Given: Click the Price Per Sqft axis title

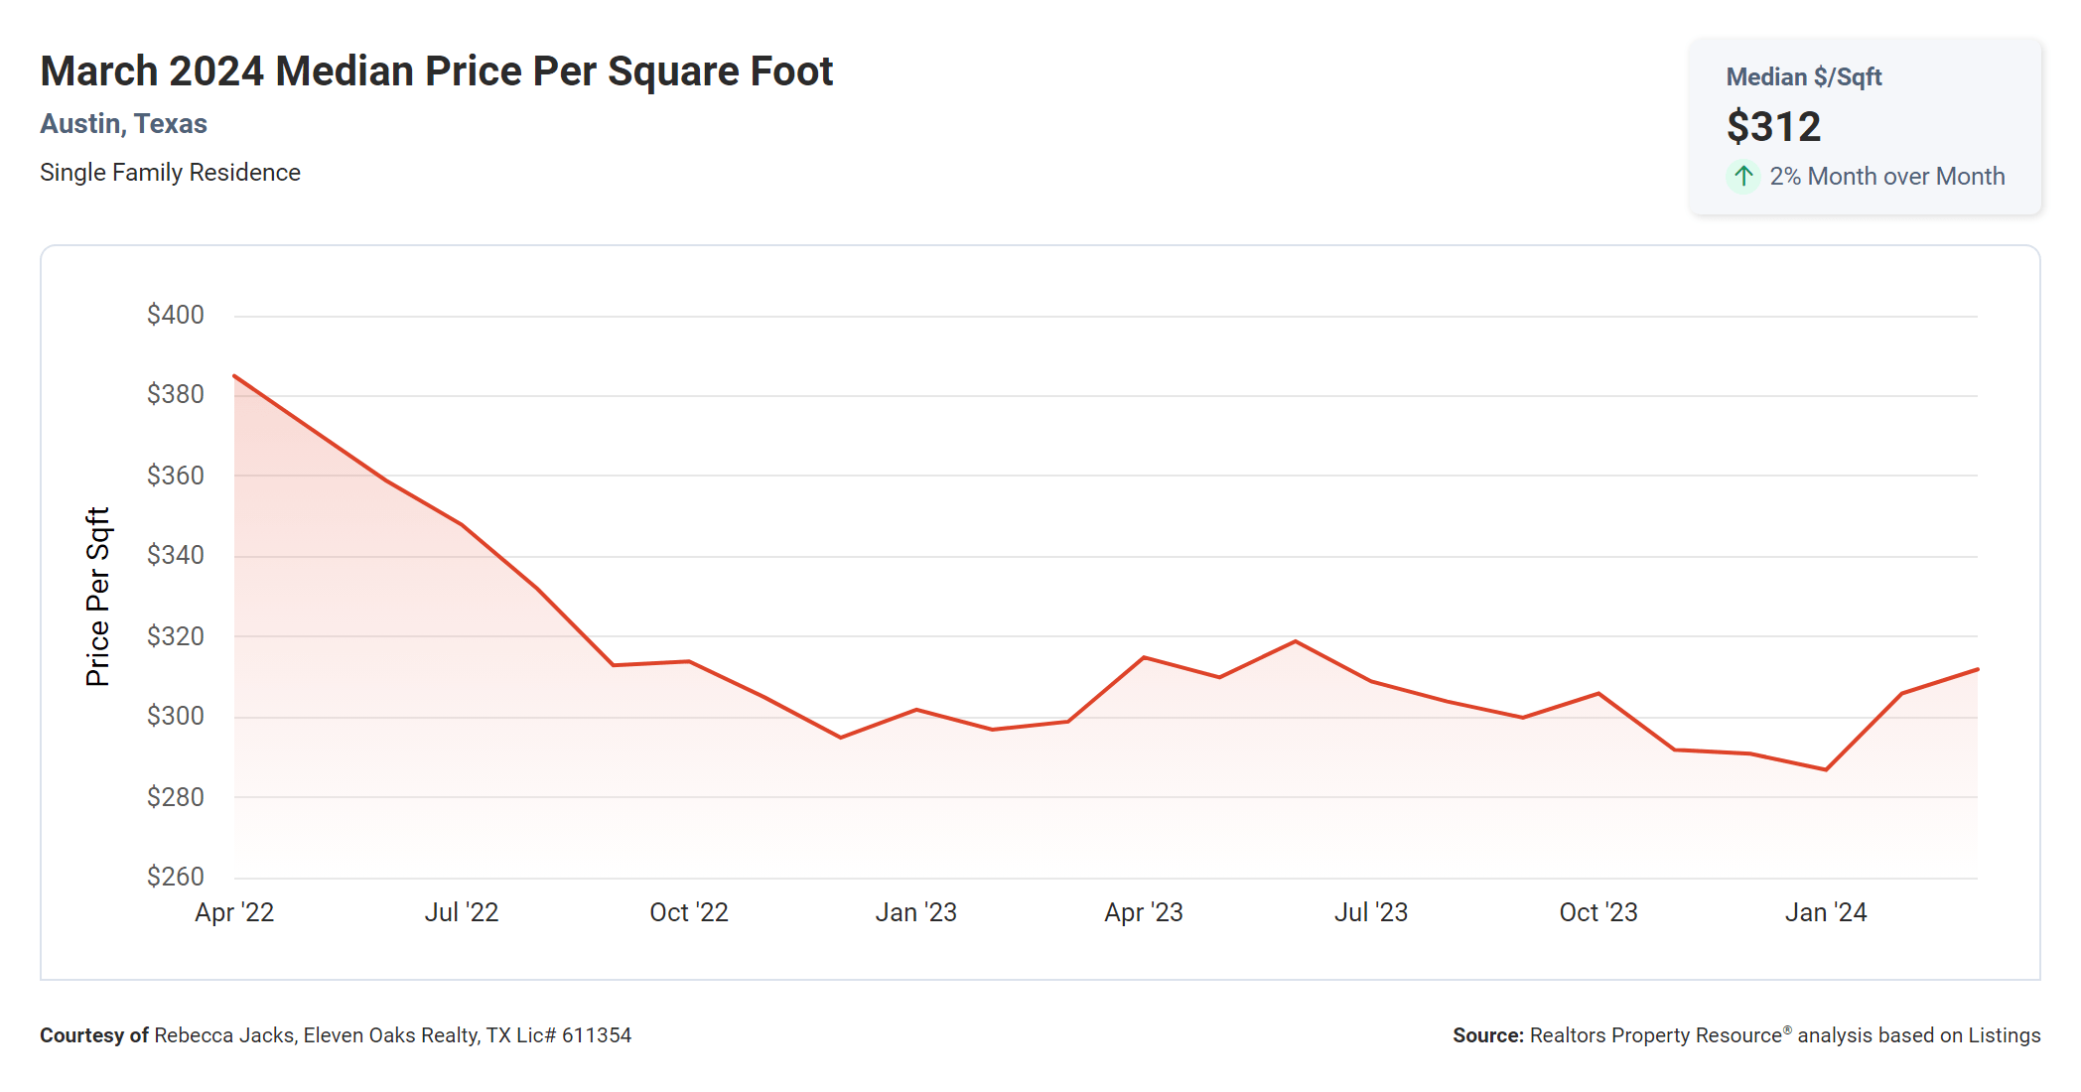Looking at the screenshot, I should tap(97, 597).
